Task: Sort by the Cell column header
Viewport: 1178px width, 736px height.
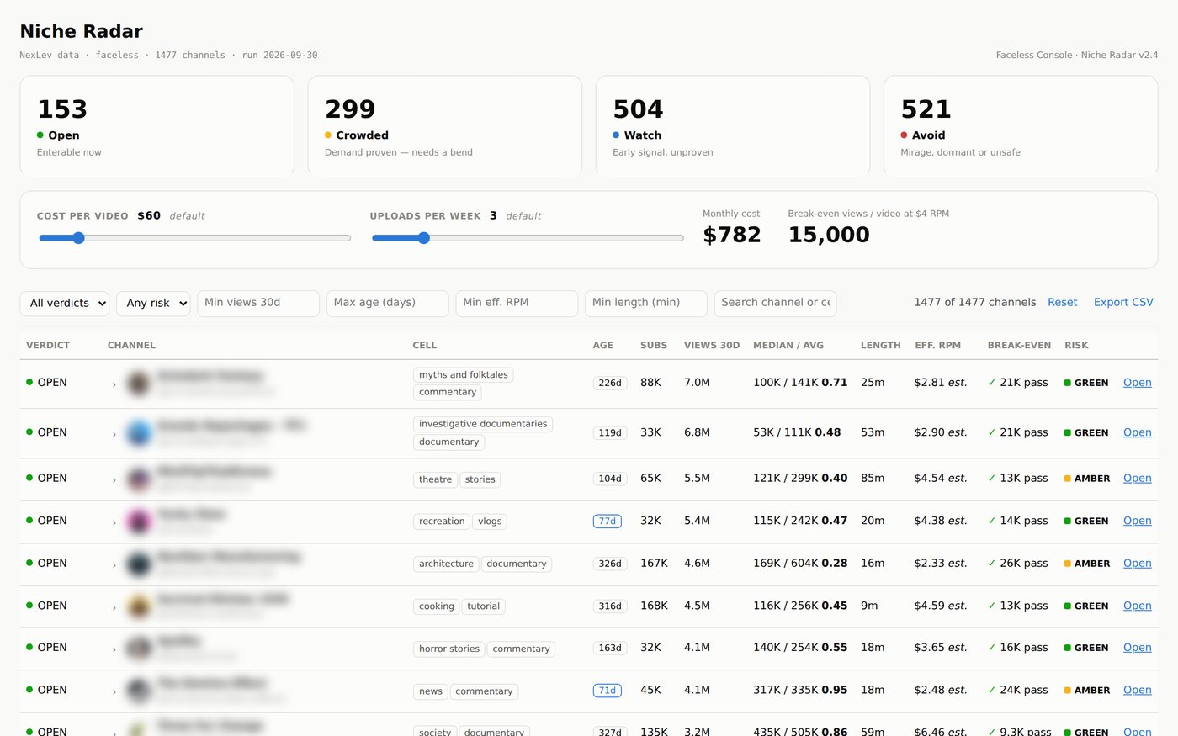Action: click(425, 346)
